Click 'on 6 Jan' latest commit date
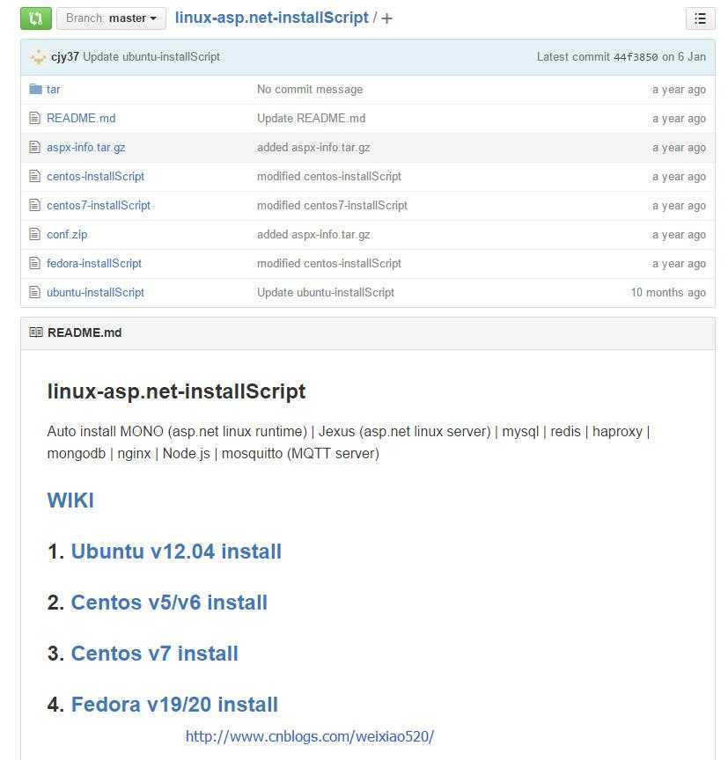728x760 pixels. 684,56
